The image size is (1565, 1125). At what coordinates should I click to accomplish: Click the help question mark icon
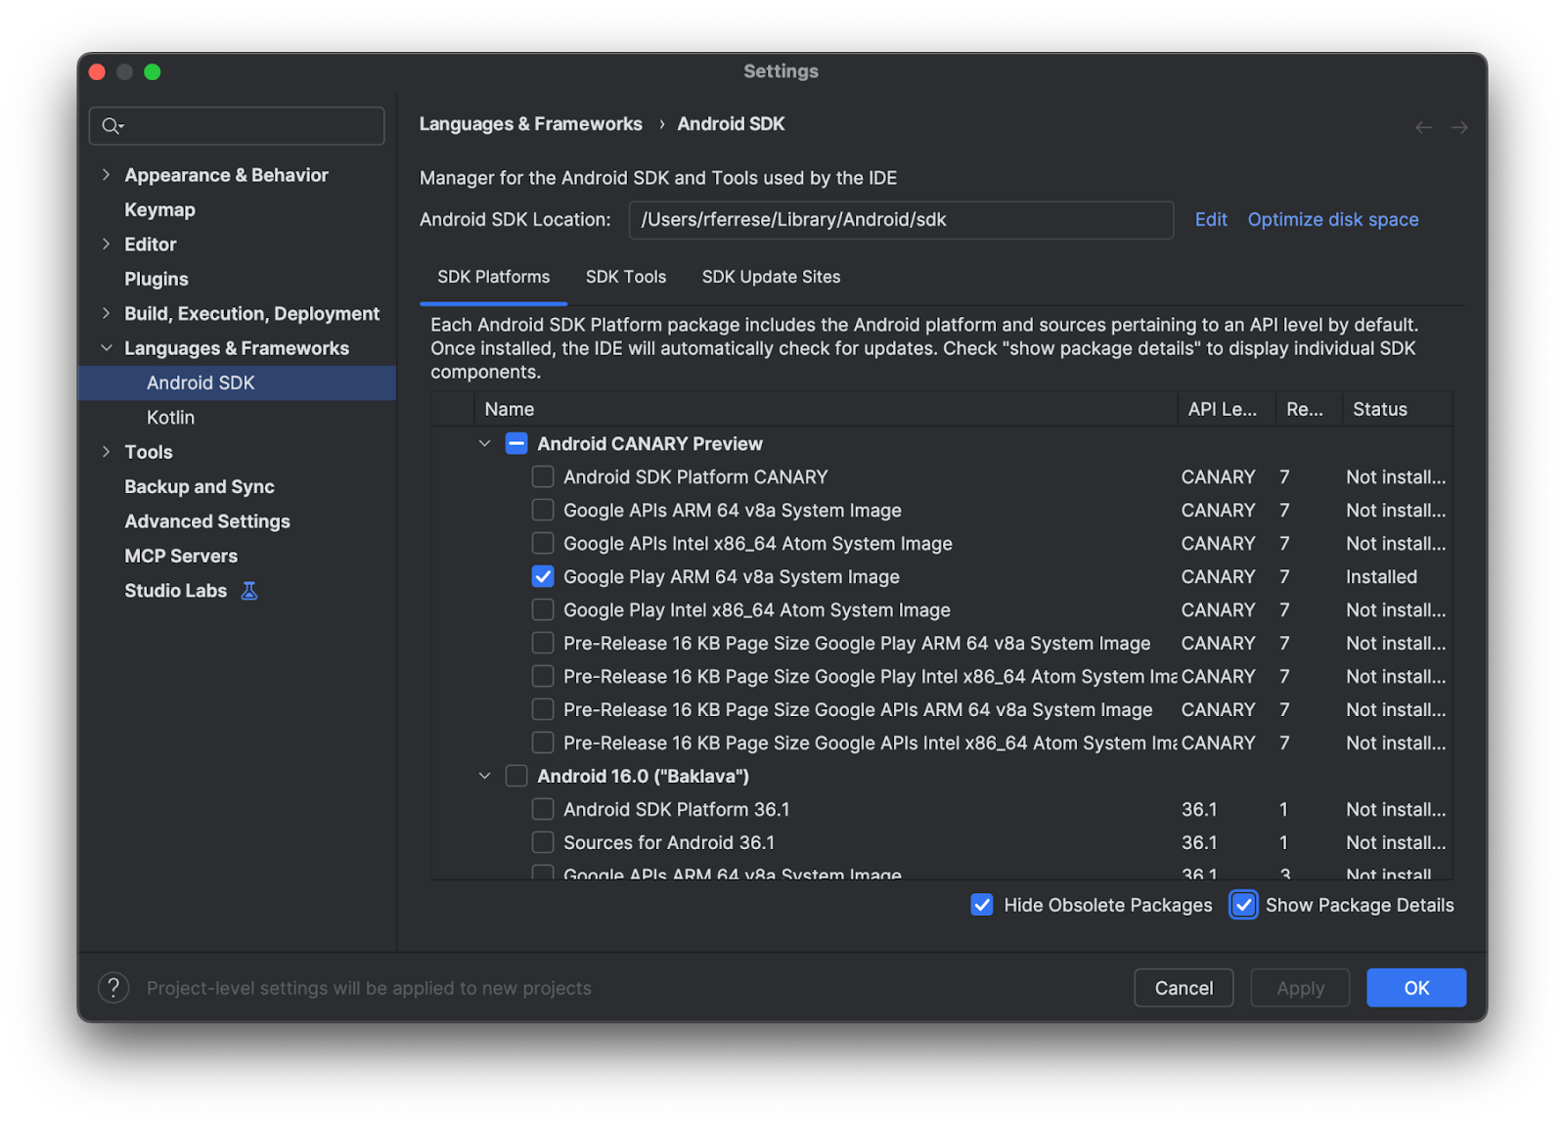tap(113, 988)
